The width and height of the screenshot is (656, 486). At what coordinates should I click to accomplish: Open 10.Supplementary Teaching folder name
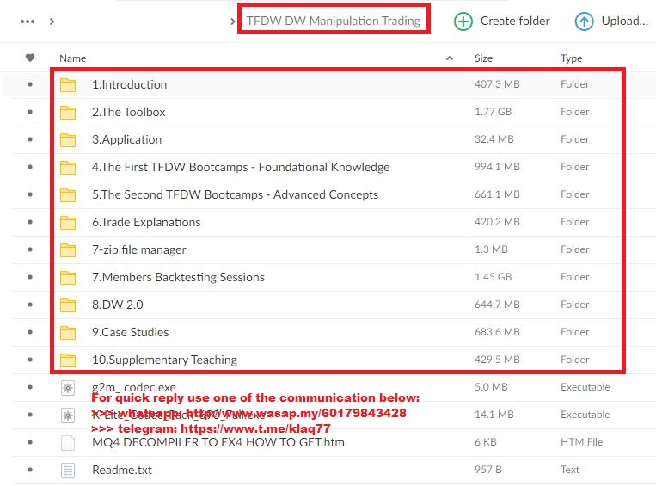[164, 360]
